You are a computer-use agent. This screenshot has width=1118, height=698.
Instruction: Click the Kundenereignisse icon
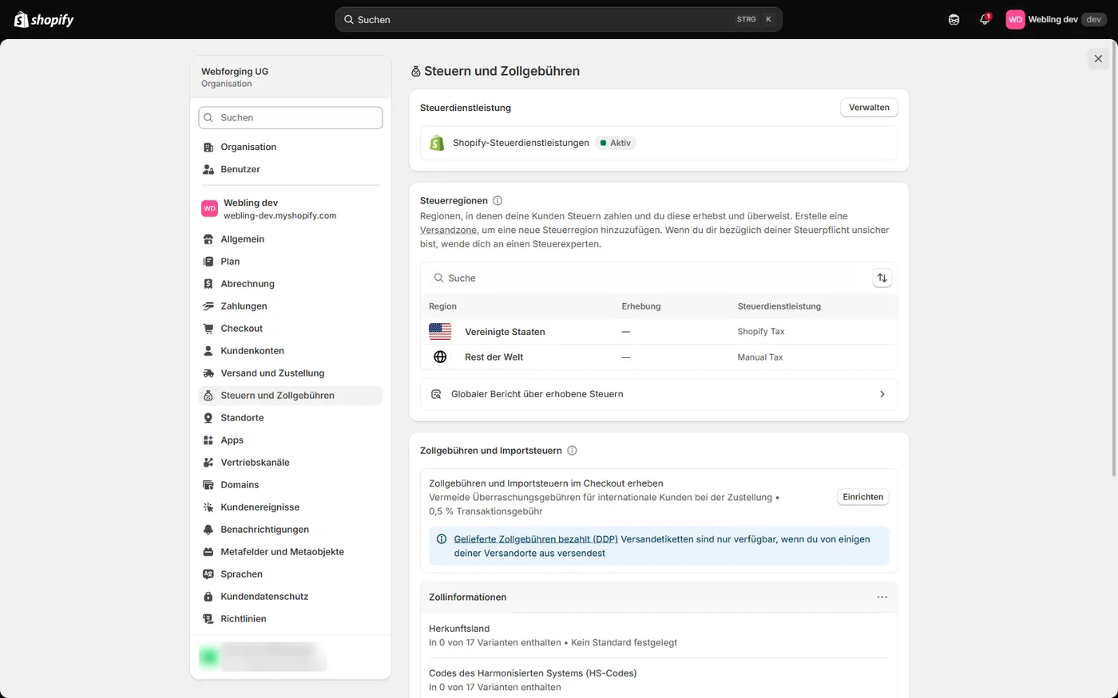(x=208, y=507)
